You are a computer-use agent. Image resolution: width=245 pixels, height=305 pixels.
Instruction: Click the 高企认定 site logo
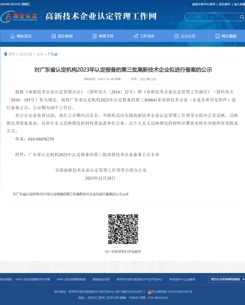[19, 16]
